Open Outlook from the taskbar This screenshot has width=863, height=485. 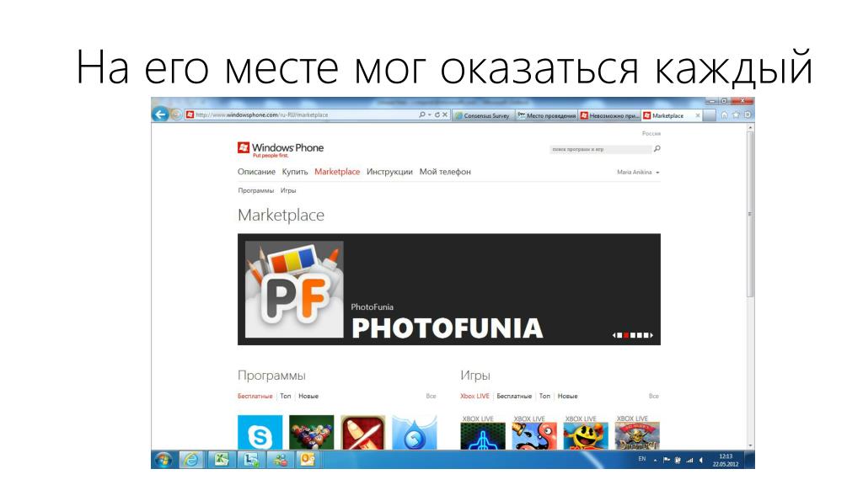click(307, 460)
